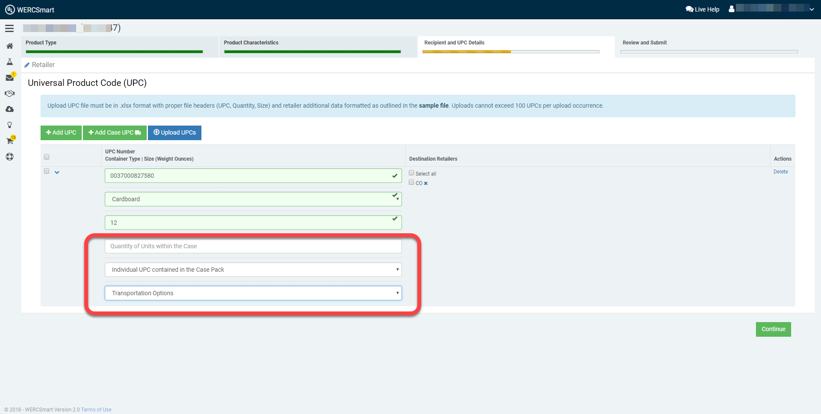The height and width of the screenshot is (414, 821).
Task: Click the UPC Number column header
Action: pos(120,152)
